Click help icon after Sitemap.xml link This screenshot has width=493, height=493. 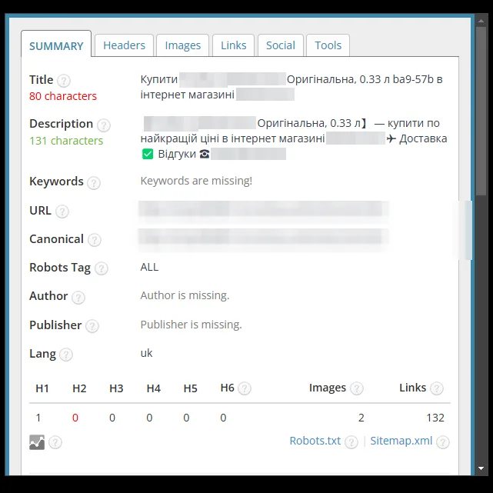click(x=443, y=442)
